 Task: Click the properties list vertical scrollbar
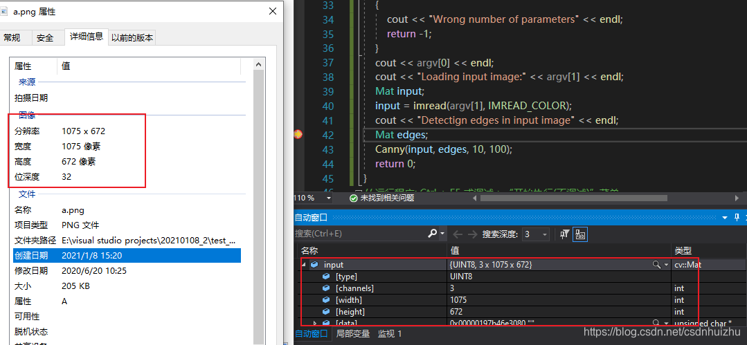tap(259, 207)
